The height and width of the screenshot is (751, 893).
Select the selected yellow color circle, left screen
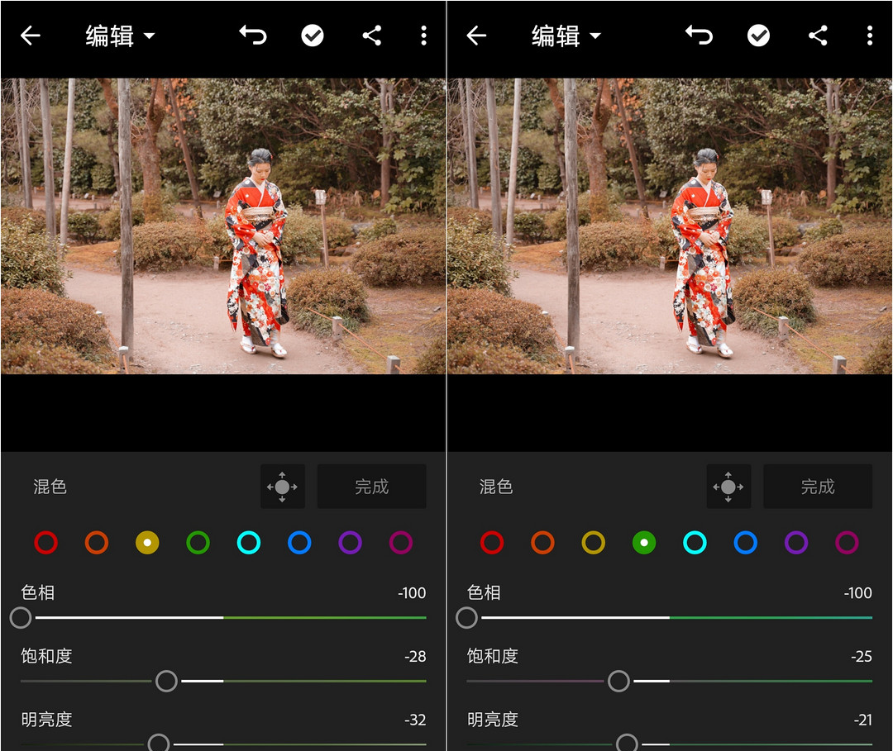point(147,543)
